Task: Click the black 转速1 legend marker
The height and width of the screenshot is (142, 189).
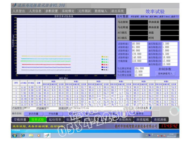Action: tap(103, 70)
